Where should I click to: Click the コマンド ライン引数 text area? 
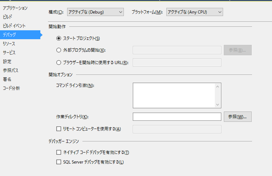coord(177,95)
